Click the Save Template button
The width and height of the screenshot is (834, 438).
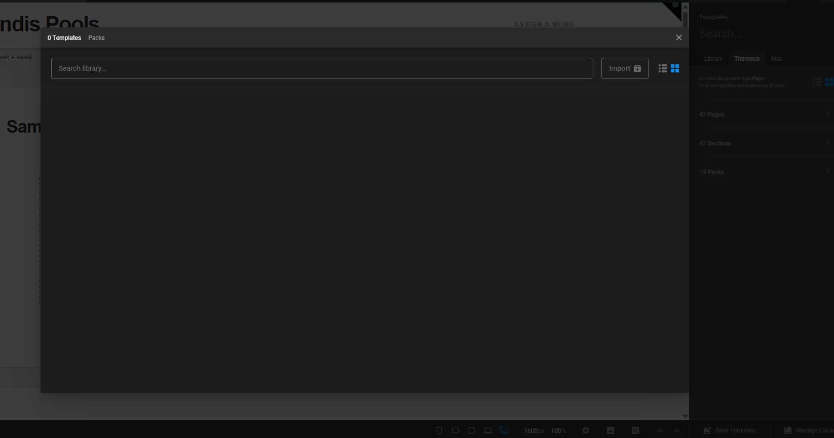730,430
